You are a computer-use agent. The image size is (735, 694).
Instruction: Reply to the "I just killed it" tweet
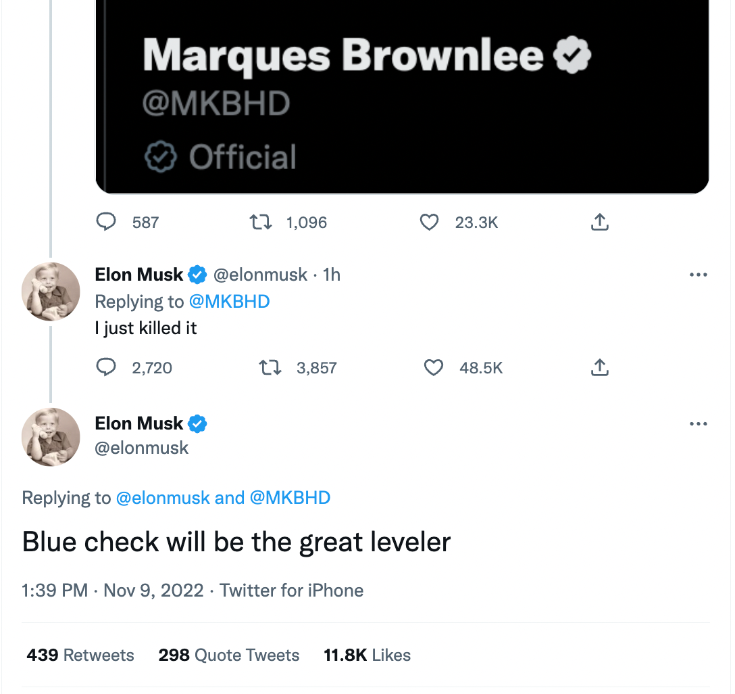[x=106, y=367]
